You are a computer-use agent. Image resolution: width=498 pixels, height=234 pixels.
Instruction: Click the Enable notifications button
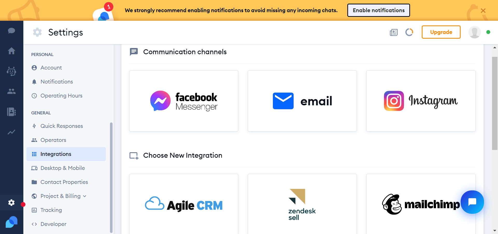pos(378,10)
